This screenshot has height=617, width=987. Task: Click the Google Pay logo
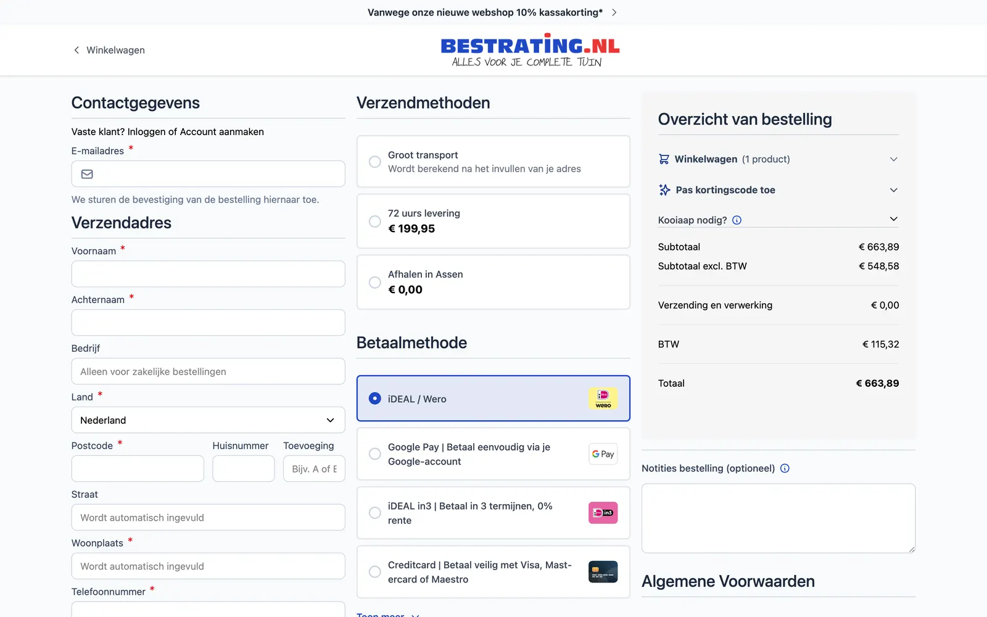(603, 454)
